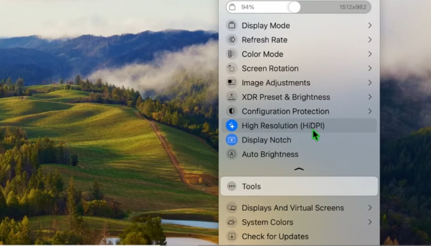This screenshot has width=431, height=246.
Task: Open Color Mode via its icon
Action: 232,54
